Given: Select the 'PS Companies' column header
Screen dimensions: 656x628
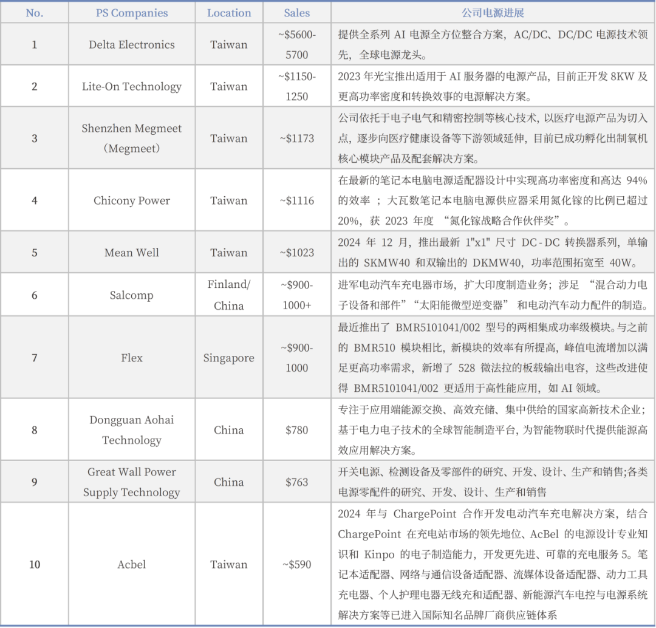Looking at the screenshot, I should (132, 13).
